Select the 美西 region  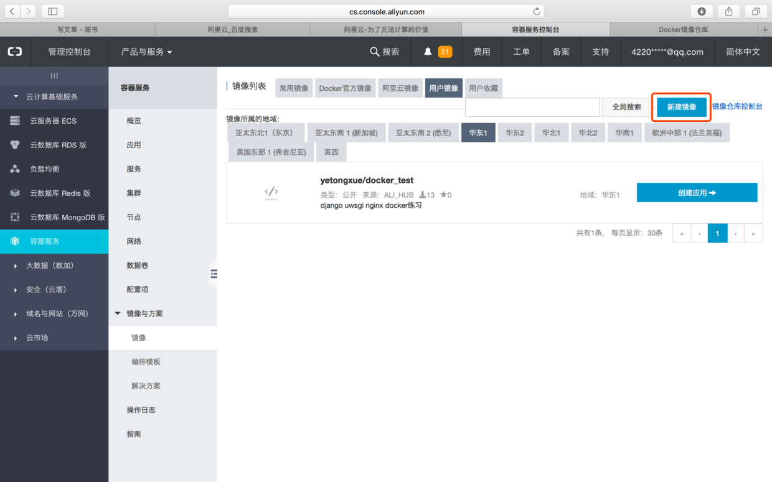[x=331, y=152]
